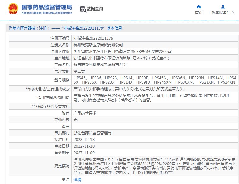Screen dimensions: 239x184
Task: Click the 产品技术要求 attachment text
Action: pos(85,113)
